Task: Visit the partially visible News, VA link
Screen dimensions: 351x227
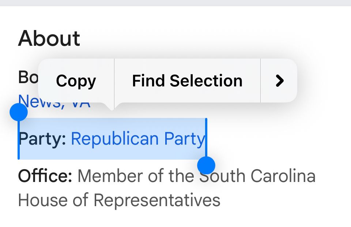Action: click(x=54, y=101)
